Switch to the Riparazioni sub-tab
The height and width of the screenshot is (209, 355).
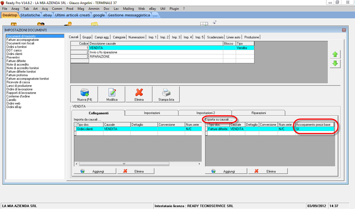[259, 113]
